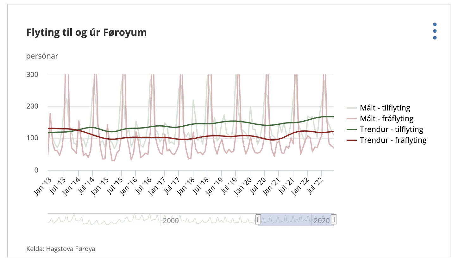Screen dimensions: 452x264
Task: Hide the 'Mált - fráflyting' legend series
Action: click(386, 119)
